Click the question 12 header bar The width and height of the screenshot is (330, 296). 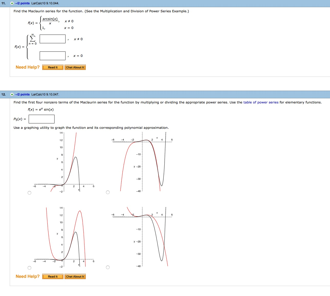(x=165, y=94)
